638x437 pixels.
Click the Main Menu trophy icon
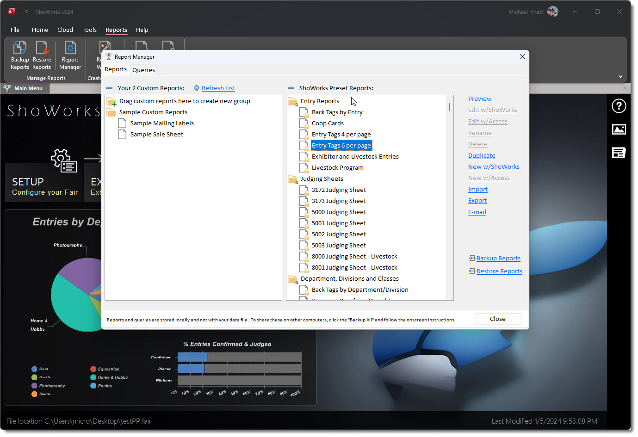[x=7, y=88]
